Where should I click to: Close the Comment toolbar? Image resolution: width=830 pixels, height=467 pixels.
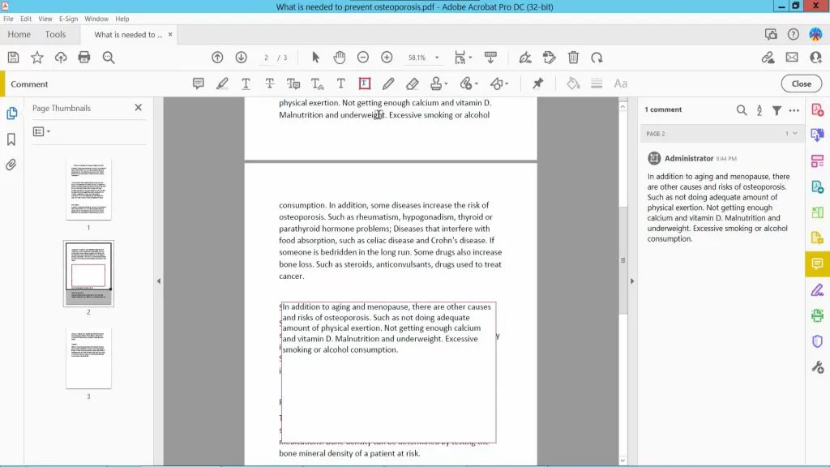(x=800, y=83)
